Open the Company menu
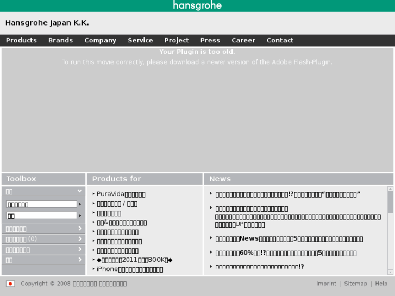The image size is (395, 296). click(x=101, y=40)
